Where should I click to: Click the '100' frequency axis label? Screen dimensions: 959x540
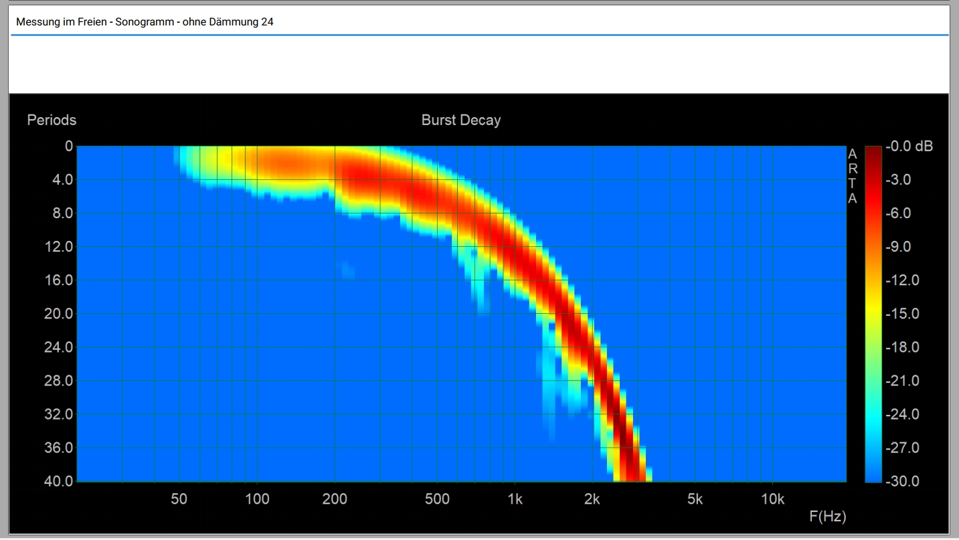257,499
